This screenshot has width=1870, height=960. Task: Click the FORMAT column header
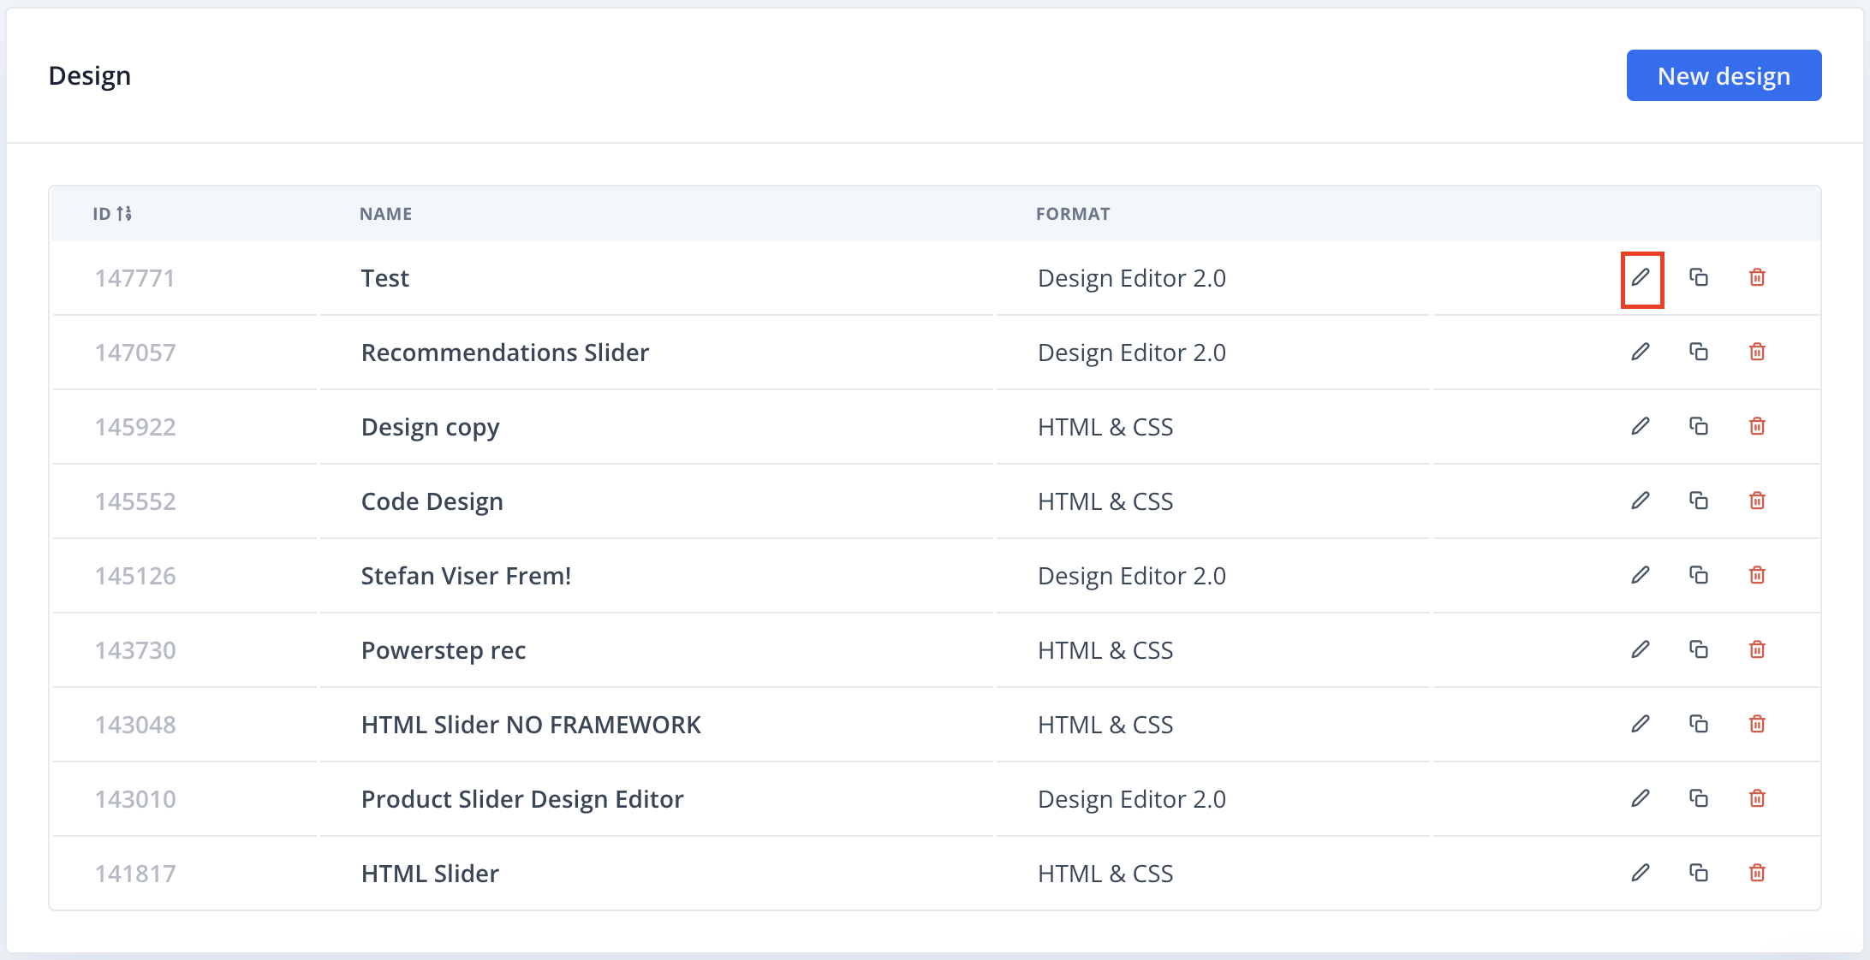click(1072, 214)
